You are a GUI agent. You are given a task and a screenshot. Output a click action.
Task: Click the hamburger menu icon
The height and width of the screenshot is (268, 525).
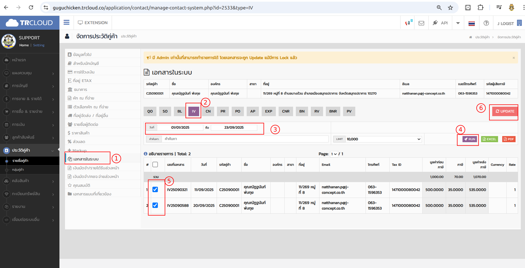point(66,22)
